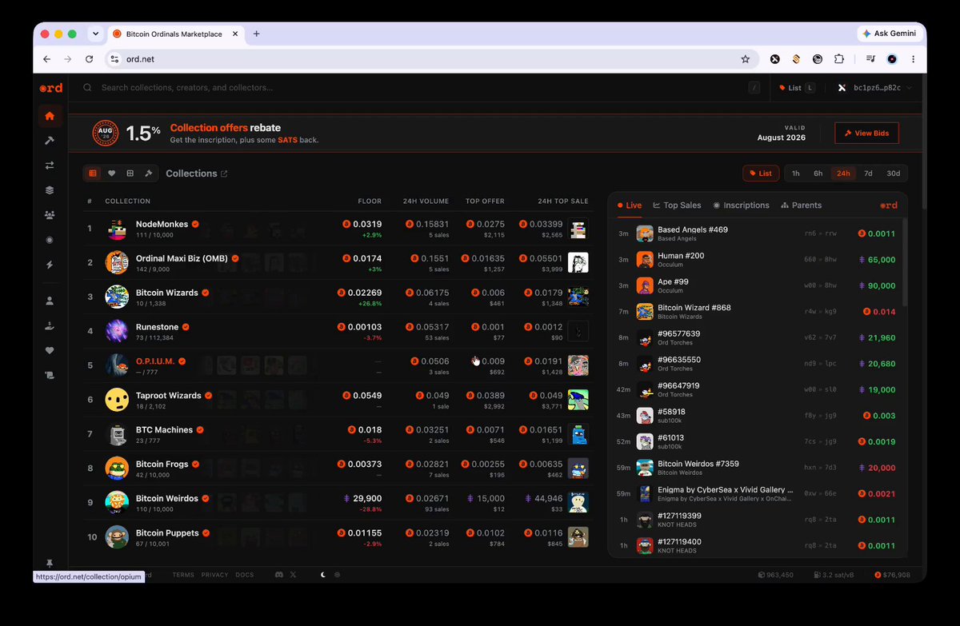The image size is (960, 626).
Task: Expand wallet bc1pz6…p82c dropdown
Action: coord(874,88)
